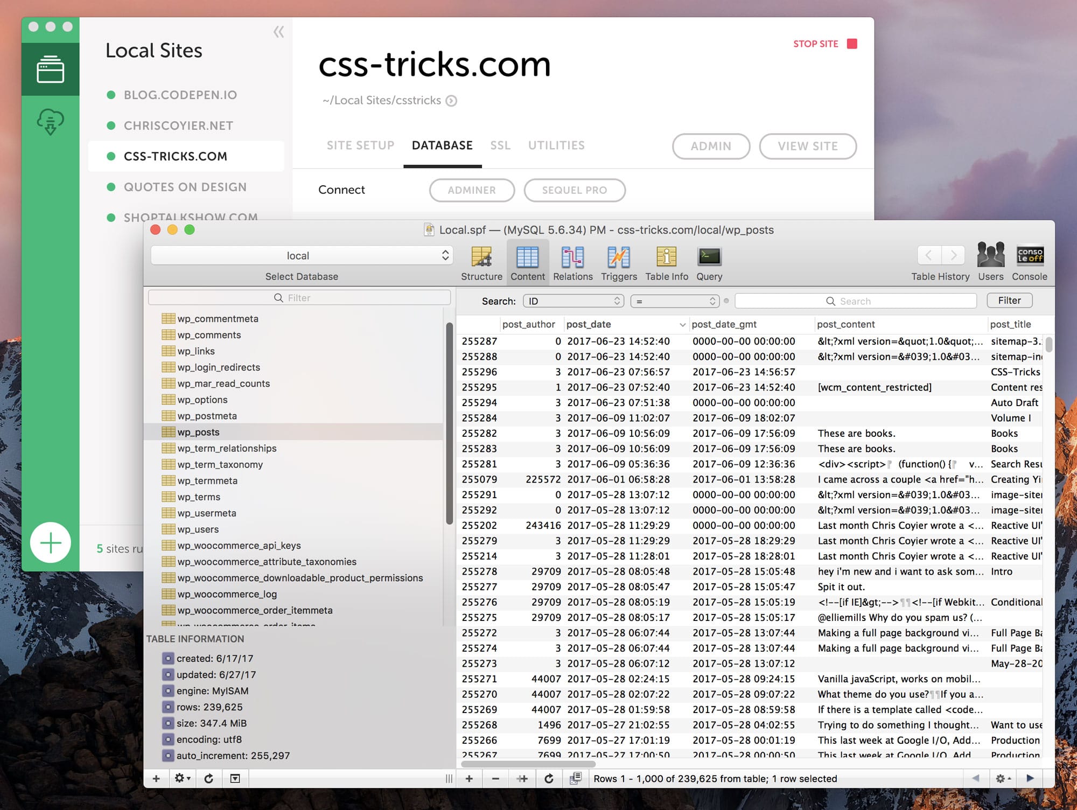Reveal site folder with arrow icon
Image resolution: width=1077 pixels, height=810 pixels.
click(451, 101)
